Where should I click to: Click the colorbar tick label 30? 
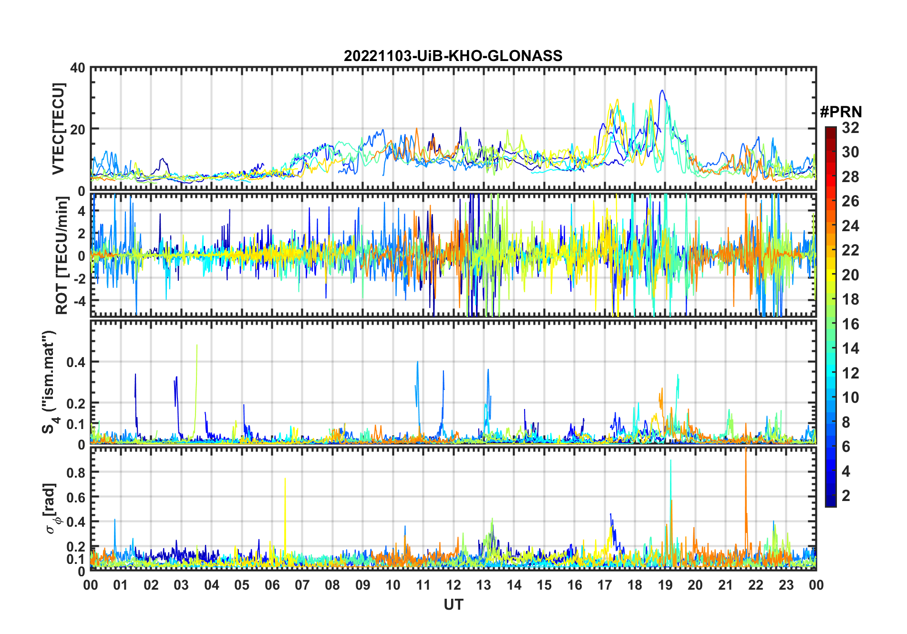850,152
